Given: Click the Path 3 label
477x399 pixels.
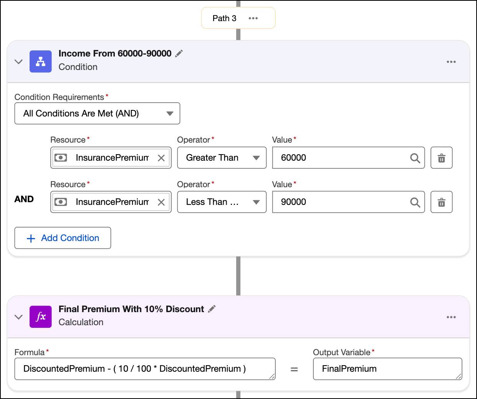Looking at the screenshot, I should pos(224,18).
